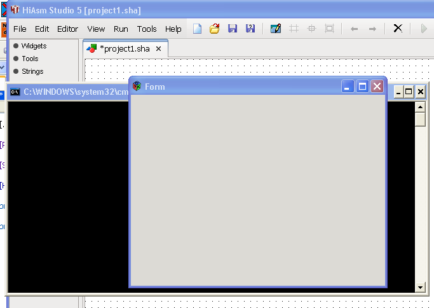Click the form editor pencil icon
Image resolution: width=434 pixels, height=308 pixels.
(276, 29)
